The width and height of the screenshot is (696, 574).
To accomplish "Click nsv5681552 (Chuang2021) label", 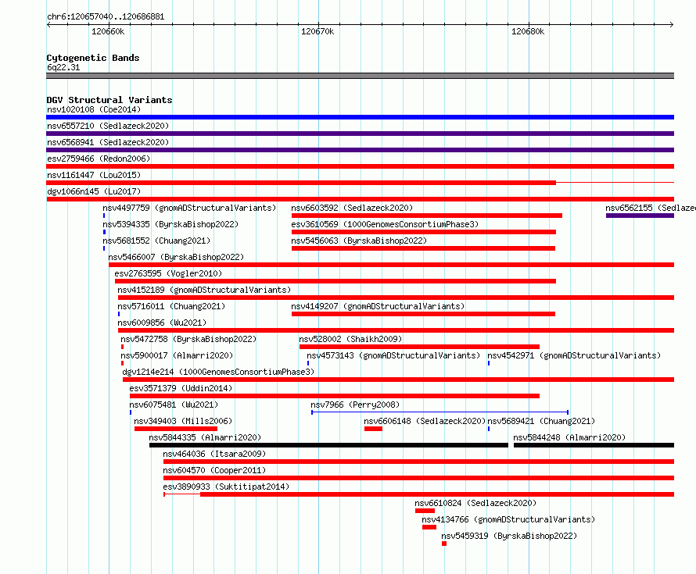I will click(156, 241).
